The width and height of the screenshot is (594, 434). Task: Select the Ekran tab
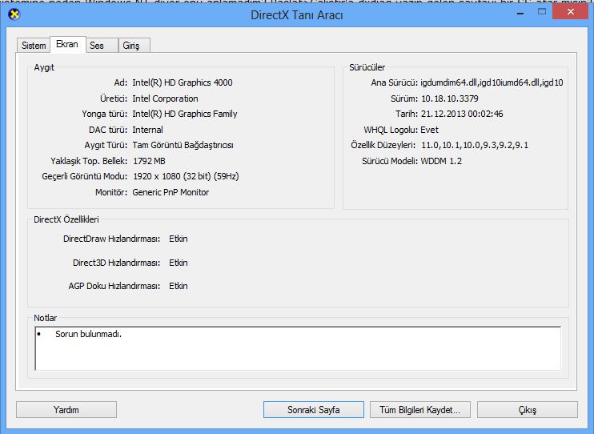(67, 44)
